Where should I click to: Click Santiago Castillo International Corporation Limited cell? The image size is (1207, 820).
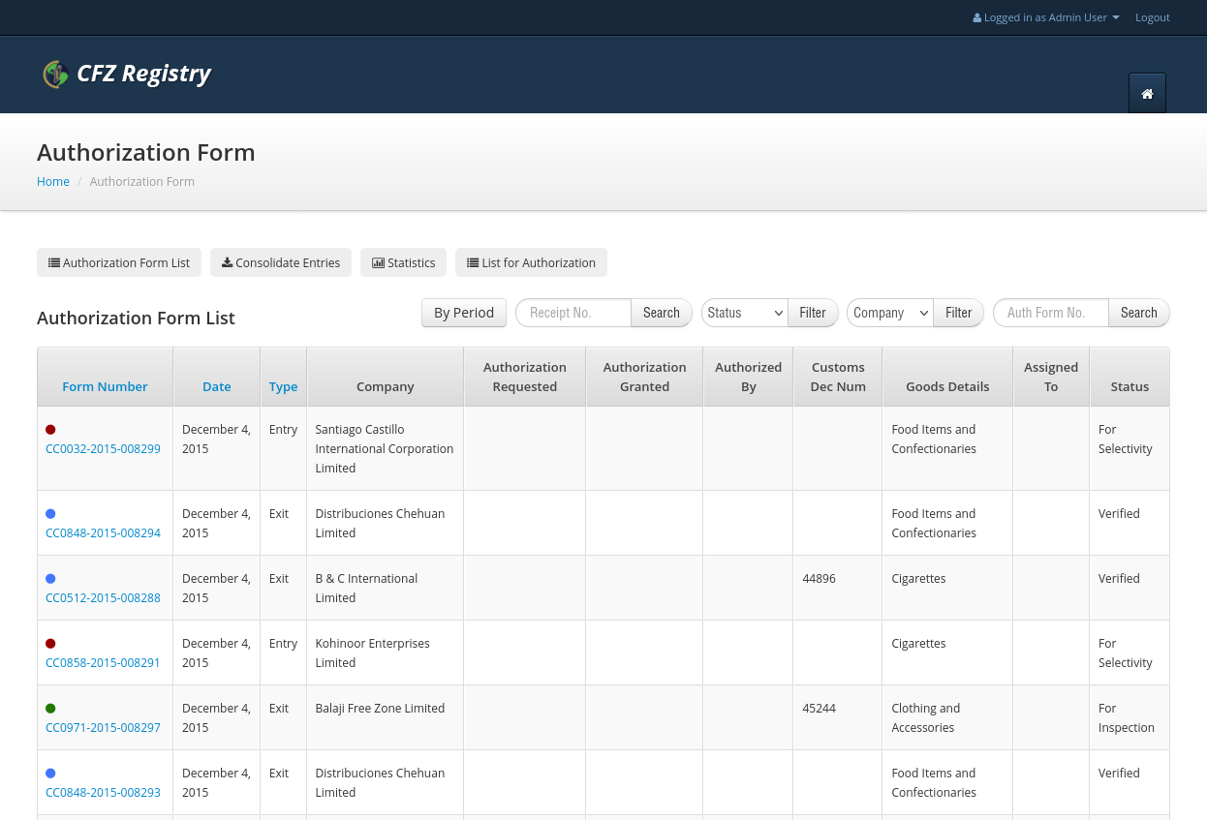coord(385,448)
